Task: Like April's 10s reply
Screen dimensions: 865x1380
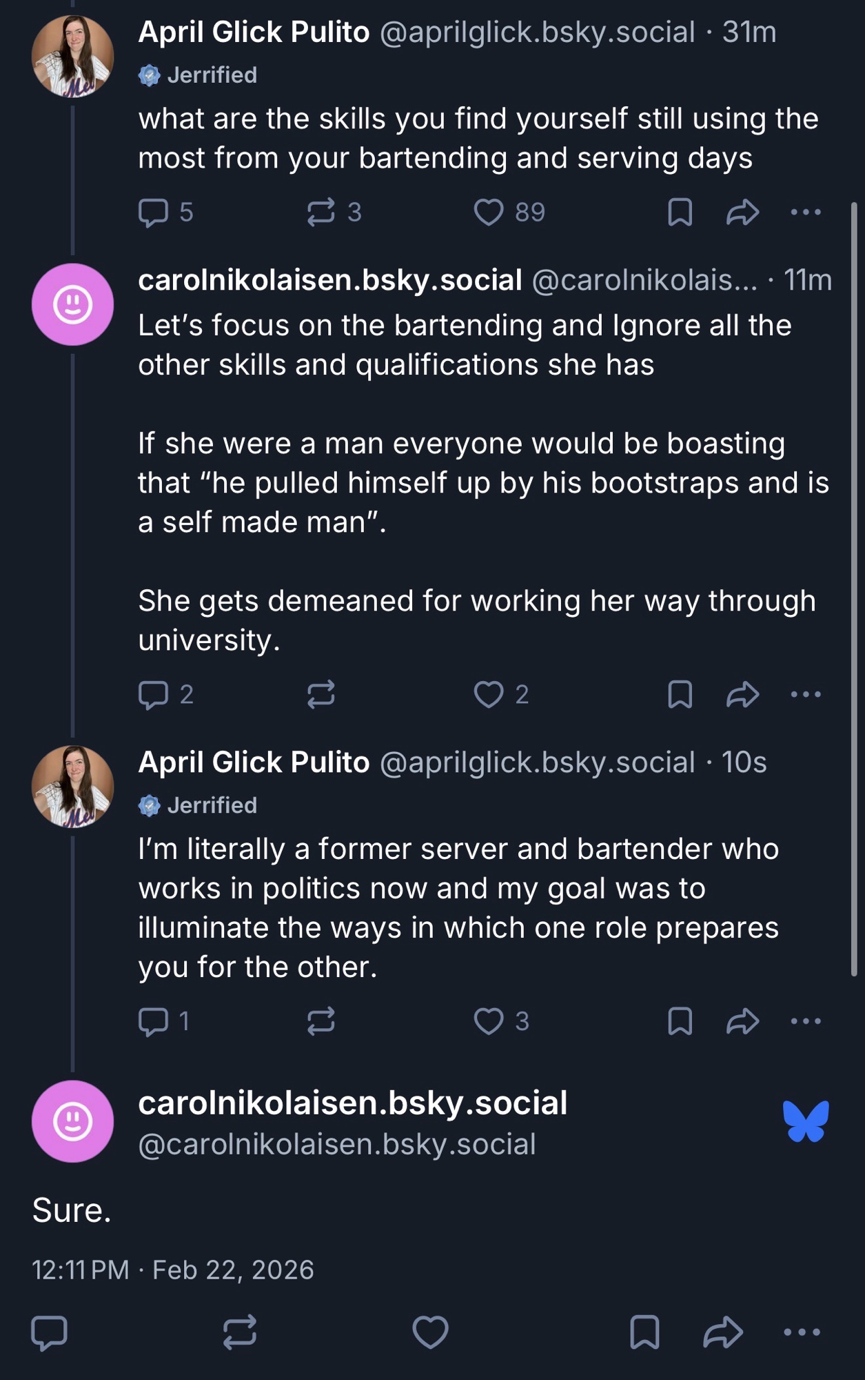Action: (x=489, y=1021)
